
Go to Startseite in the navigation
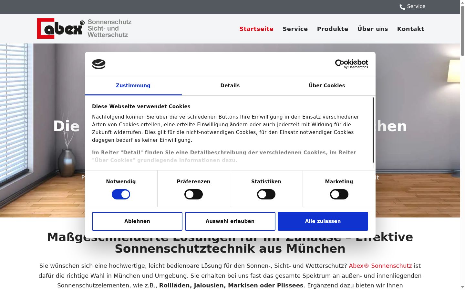coord(256,29)
